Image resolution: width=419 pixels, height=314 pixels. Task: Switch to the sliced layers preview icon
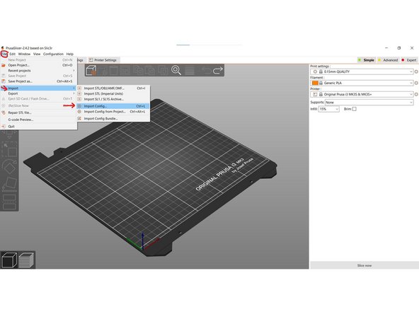26,260
